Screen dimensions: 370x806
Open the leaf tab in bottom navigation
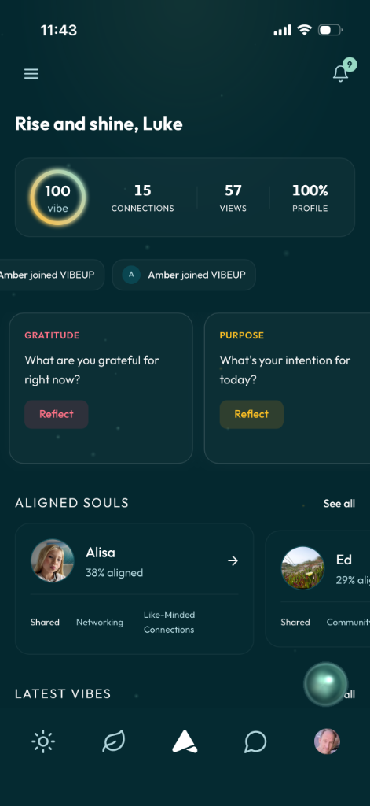[113, 741]
